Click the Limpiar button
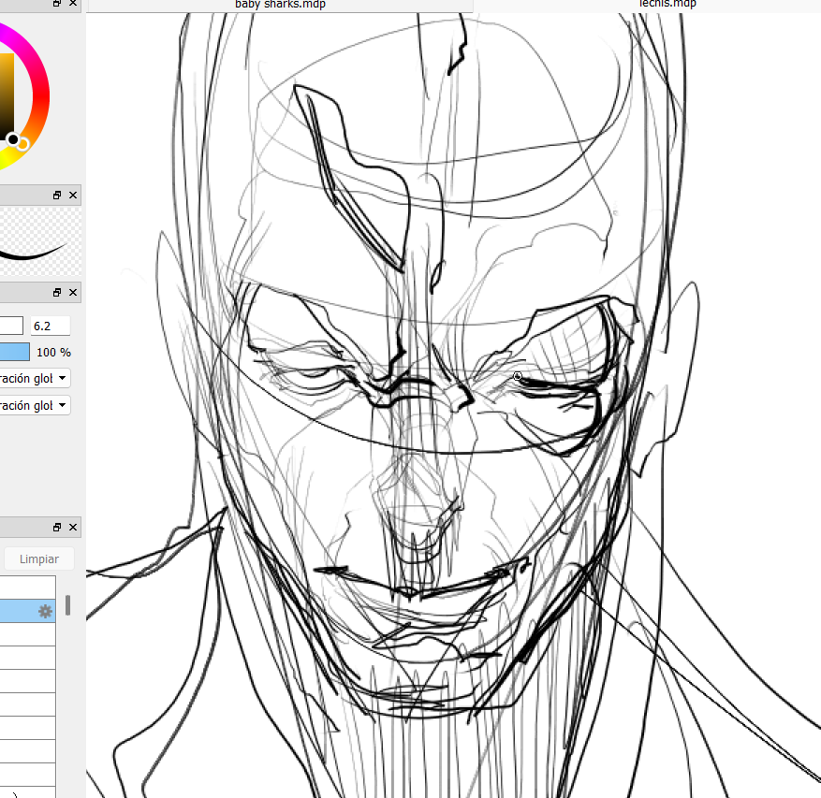The image size is (821, 798). [39, 559]
